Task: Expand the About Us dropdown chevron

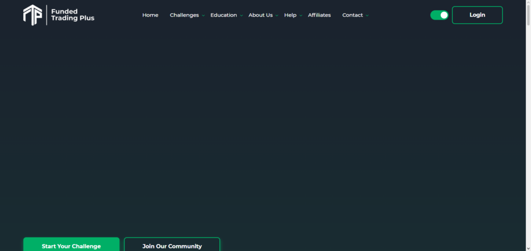Action: [x=277, y=16]
